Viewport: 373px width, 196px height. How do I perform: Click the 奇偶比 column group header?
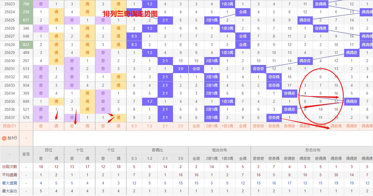click(x=157, y=150)
